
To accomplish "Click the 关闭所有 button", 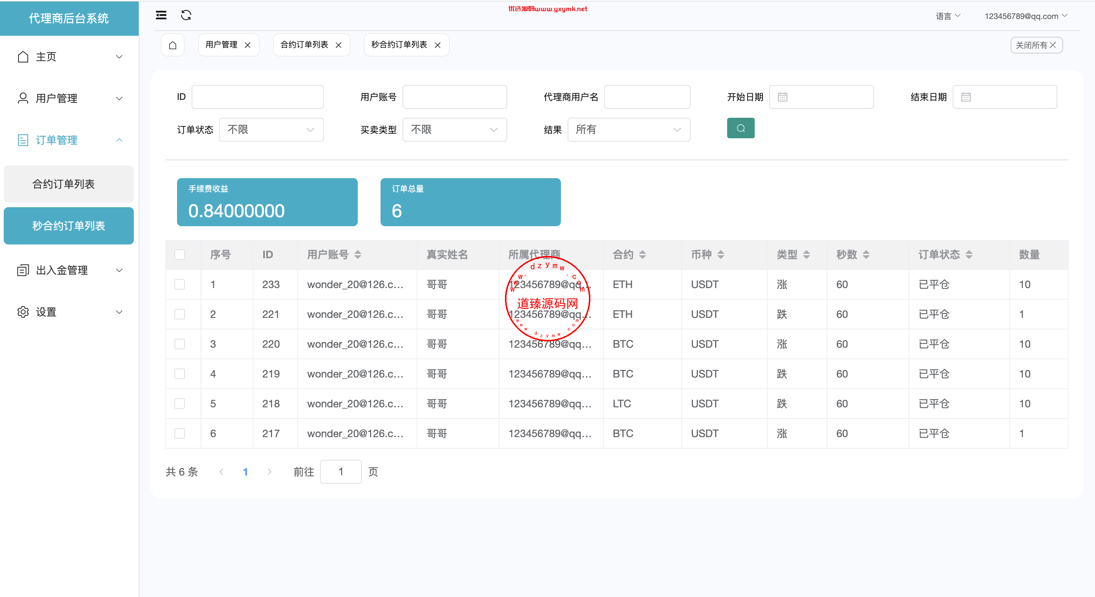I will coord(1036,45).
